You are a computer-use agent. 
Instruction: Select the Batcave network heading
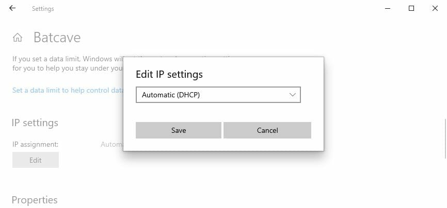tap(57, 37)
